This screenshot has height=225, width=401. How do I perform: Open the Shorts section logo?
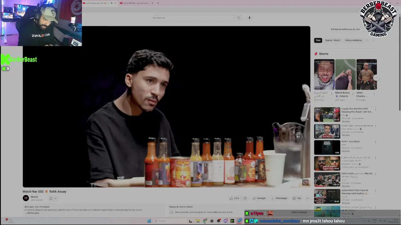click(x=316, y=54)
